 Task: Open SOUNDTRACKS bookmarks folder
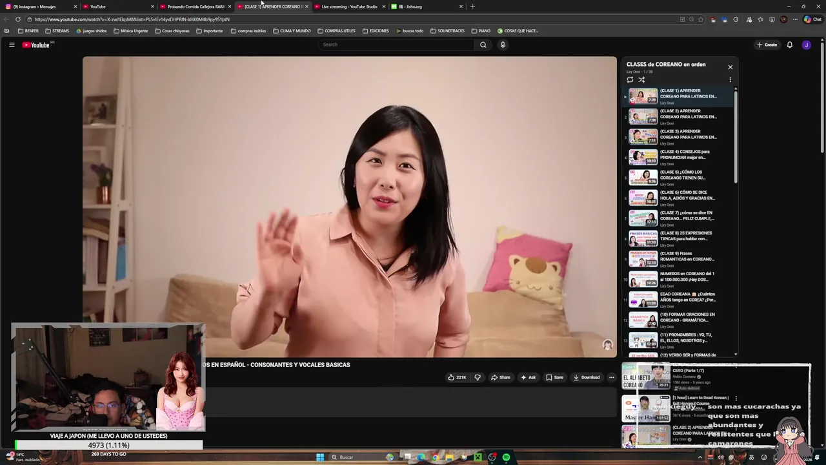(447, 31)
